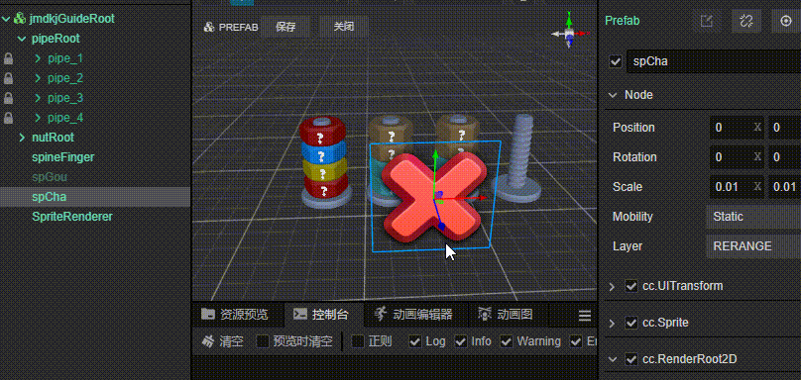Screen dimensions: 801x380
Task: Toggle the 正则 checkbox
Action: coord(358,341)
